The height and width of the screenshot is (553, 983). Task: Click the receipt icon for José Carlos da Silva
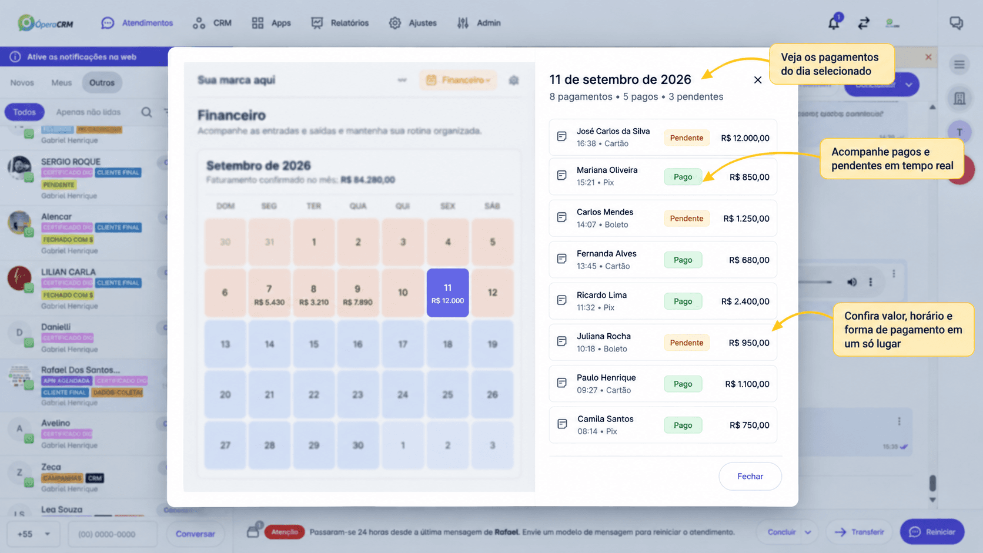[x=562, y=136]
